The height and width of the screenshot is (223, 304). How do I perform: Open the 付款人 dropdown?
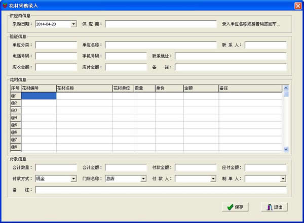tap(214, 179)
